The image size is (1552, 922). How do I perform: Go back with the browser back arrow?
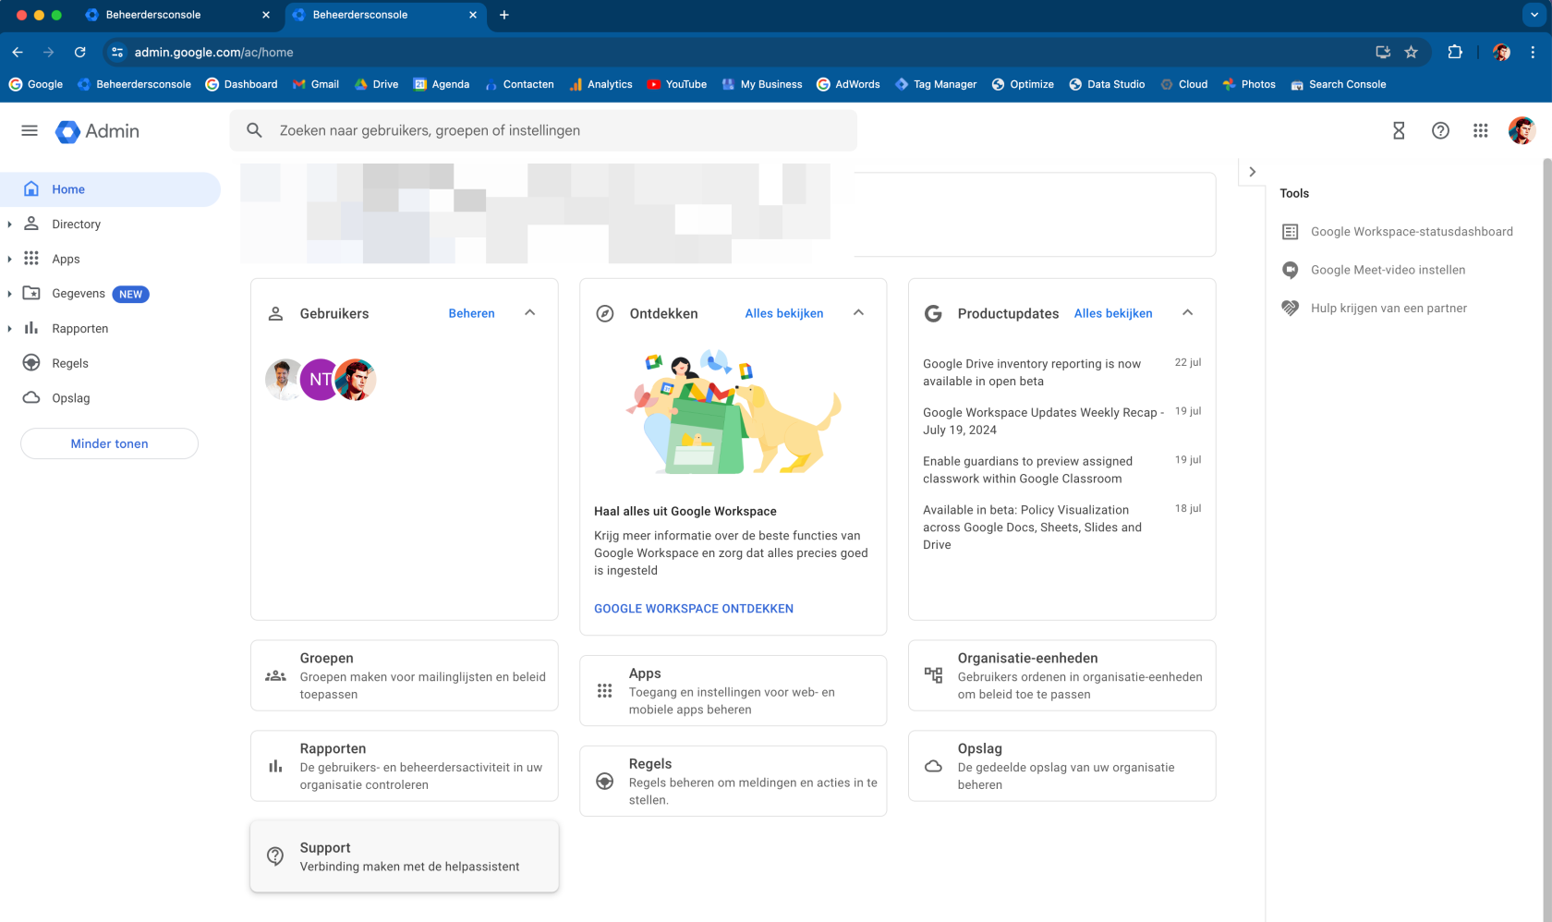pyautogui.click(x=18, y=53)
